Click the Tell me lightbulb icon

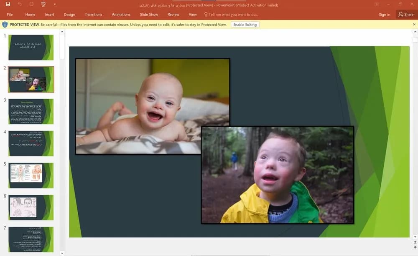(x=206, y=14)
